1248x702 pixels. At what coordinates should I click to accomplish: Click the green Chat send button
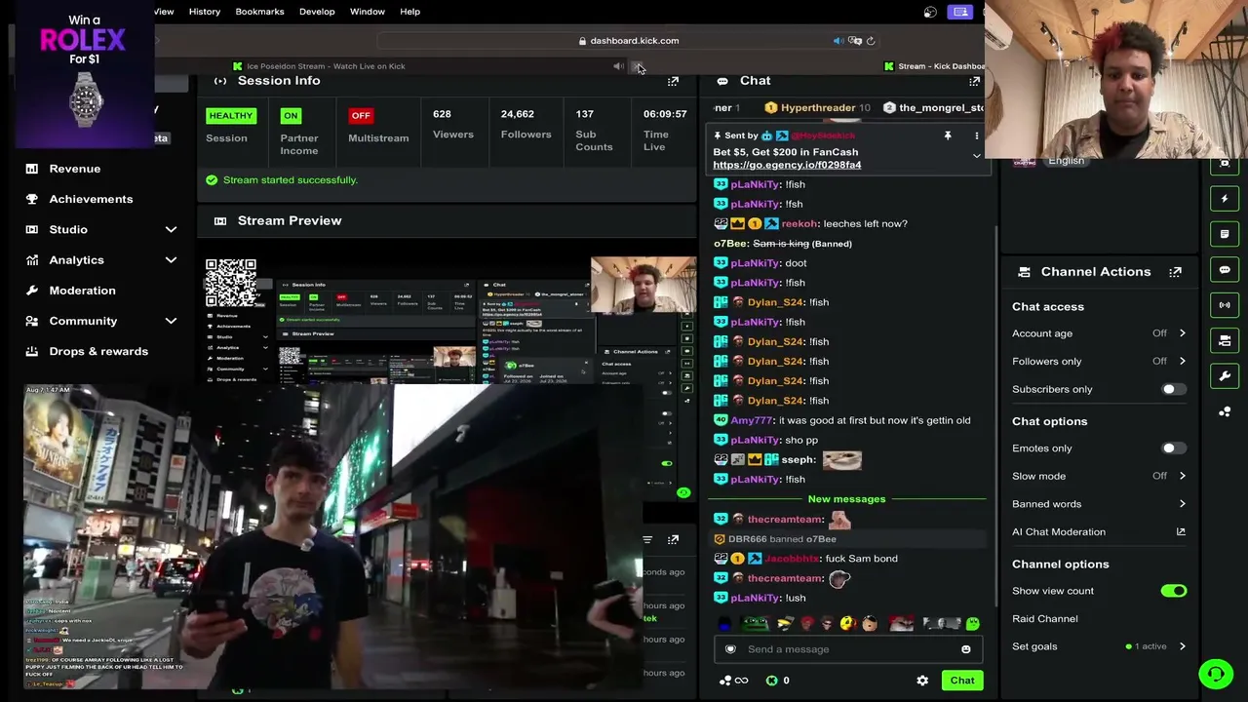click(962, 681)
